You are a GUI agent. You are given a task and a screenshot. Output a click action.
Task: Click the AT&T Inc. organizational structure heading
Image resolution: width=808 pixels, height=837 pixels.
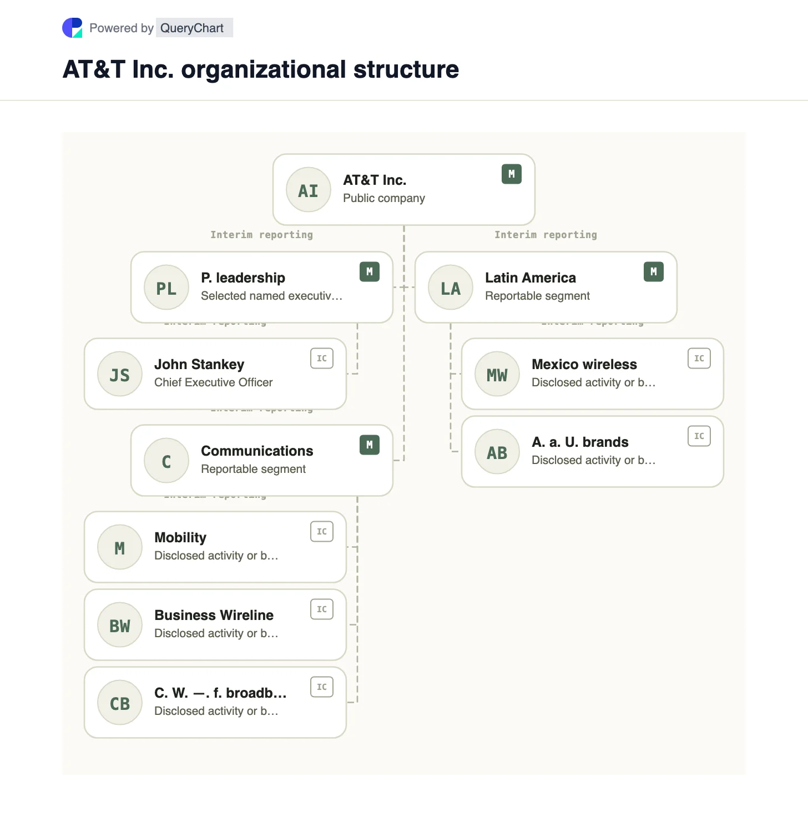261,69
